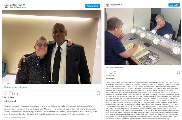
Task: Open the @davechappelle mention link
Action: [x=58, y=106]
